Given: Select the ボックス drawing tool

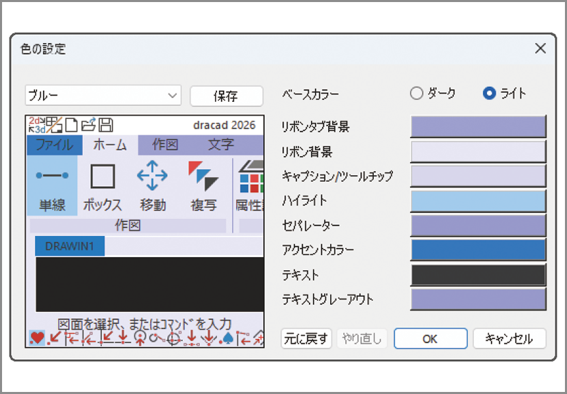Looking at the screenshot, I should click(x=101, y=185).
